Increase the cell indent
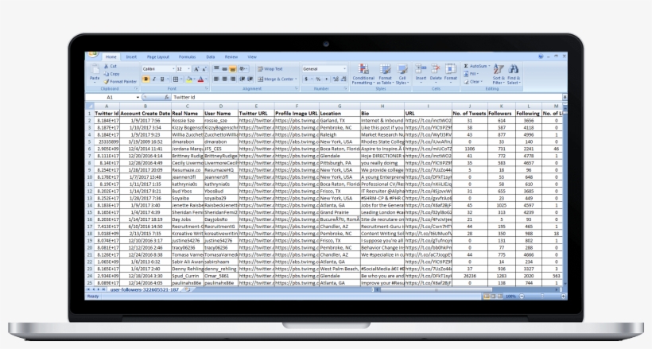This screenshot has width=652, height=349. coord(250,79)
